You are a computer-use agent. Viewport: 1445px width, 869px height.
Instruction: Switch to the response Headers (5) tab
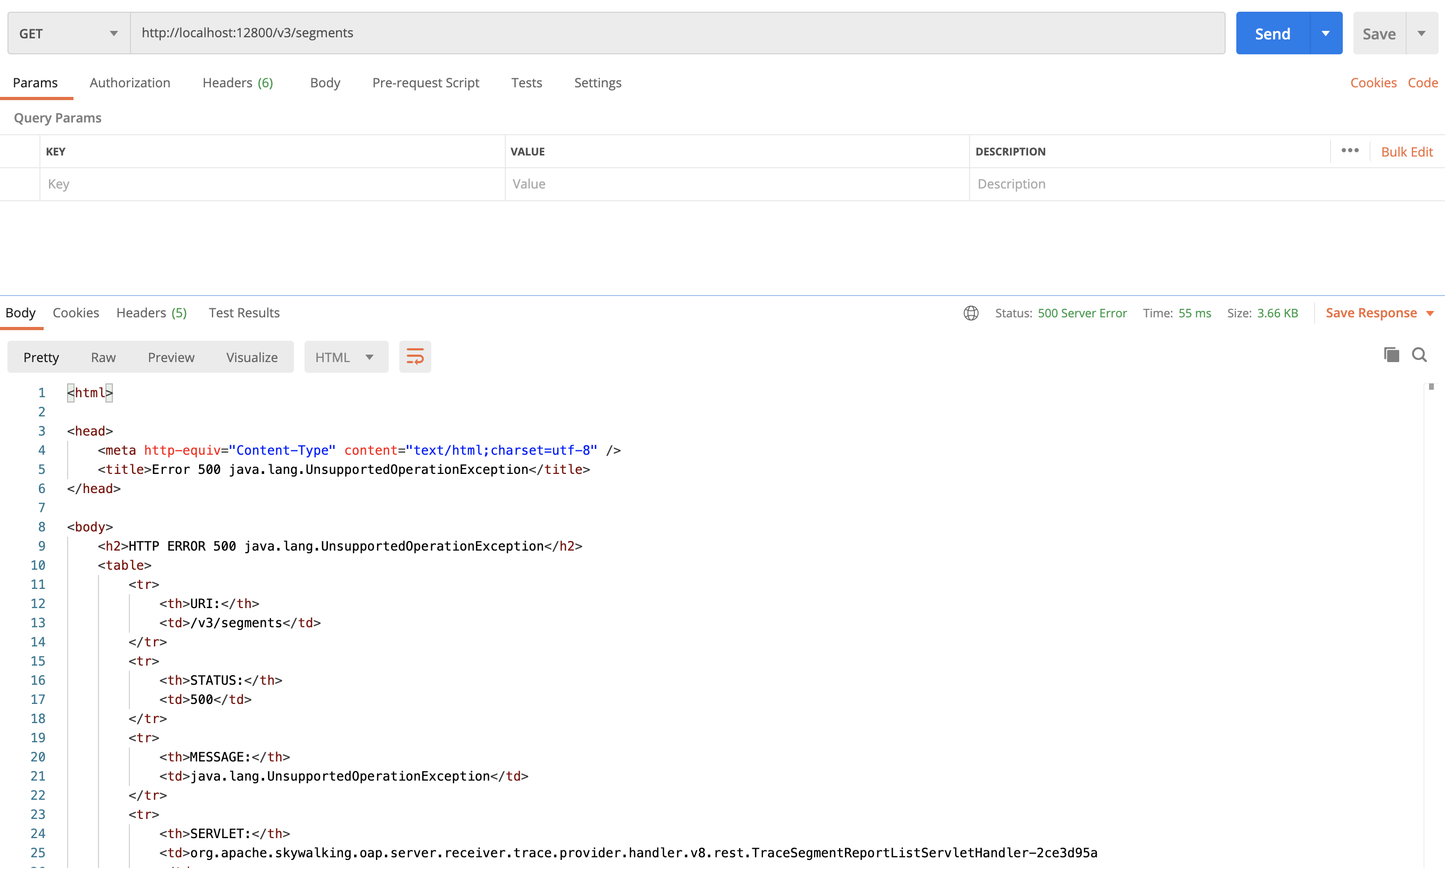click(x=151, y=313)
